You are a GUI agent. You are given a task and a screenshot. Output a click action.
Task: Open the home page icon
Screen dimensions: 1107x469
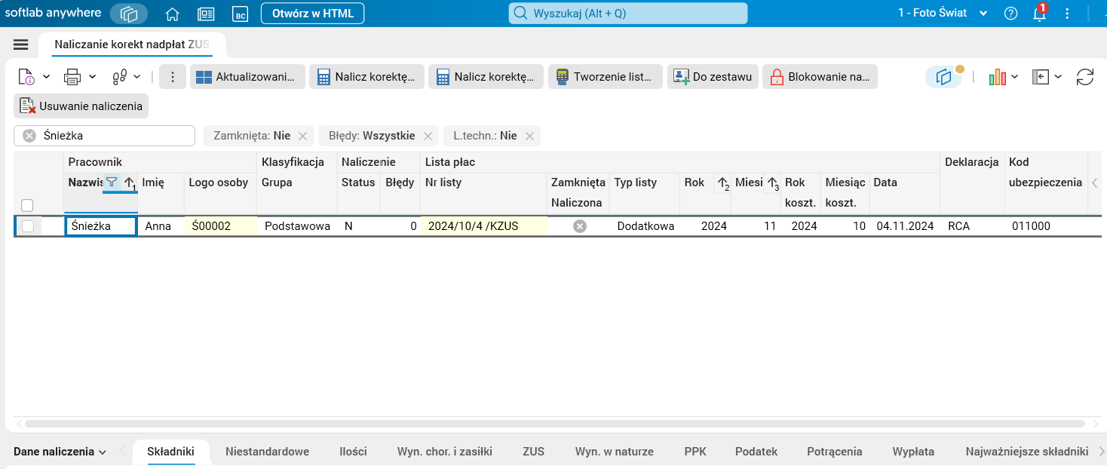pos(173,14)
